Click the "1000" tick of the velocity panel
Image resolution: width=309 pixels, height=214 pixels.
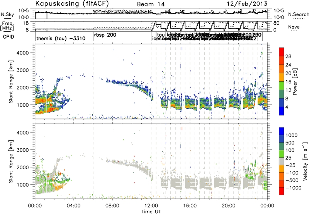coord(22,185)
